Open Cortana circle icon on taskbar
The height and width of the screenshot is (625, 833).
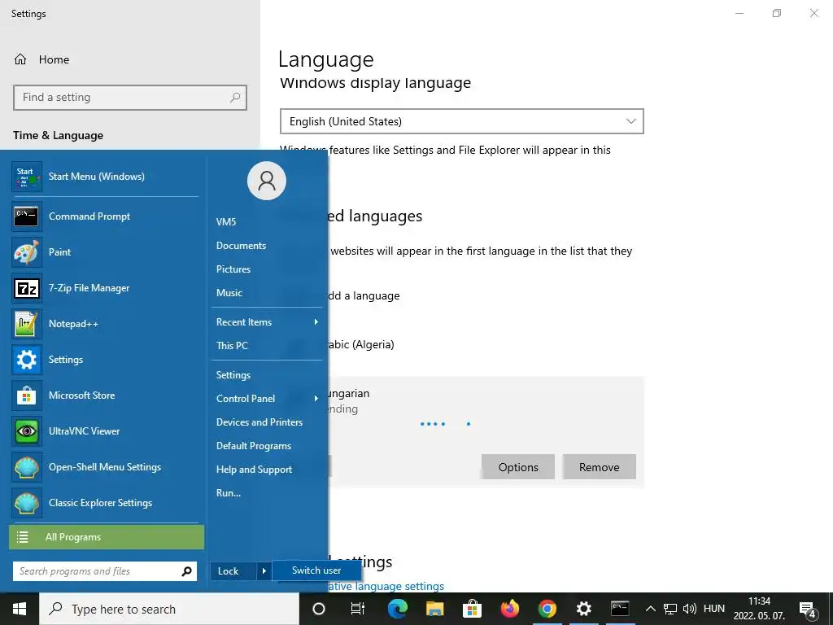319,609
